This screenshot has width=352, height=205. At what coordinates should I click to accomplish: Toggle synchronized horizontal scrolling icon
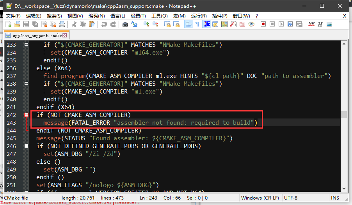pyautogui.click(x=176, y=24)
